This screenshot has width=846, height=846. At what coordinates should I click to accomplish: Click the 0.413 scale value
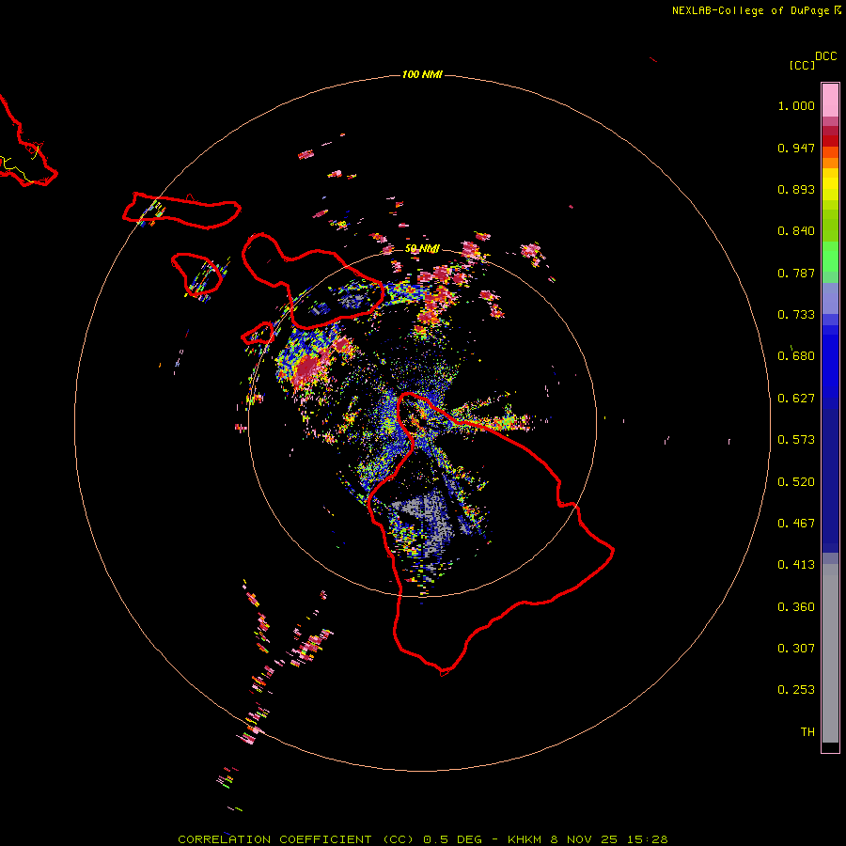(796, 565)
